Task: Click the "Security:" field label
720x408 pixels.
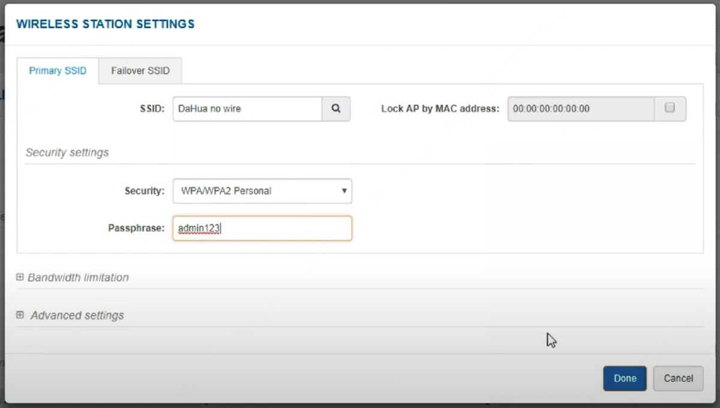Action: [x=144, y=191]
